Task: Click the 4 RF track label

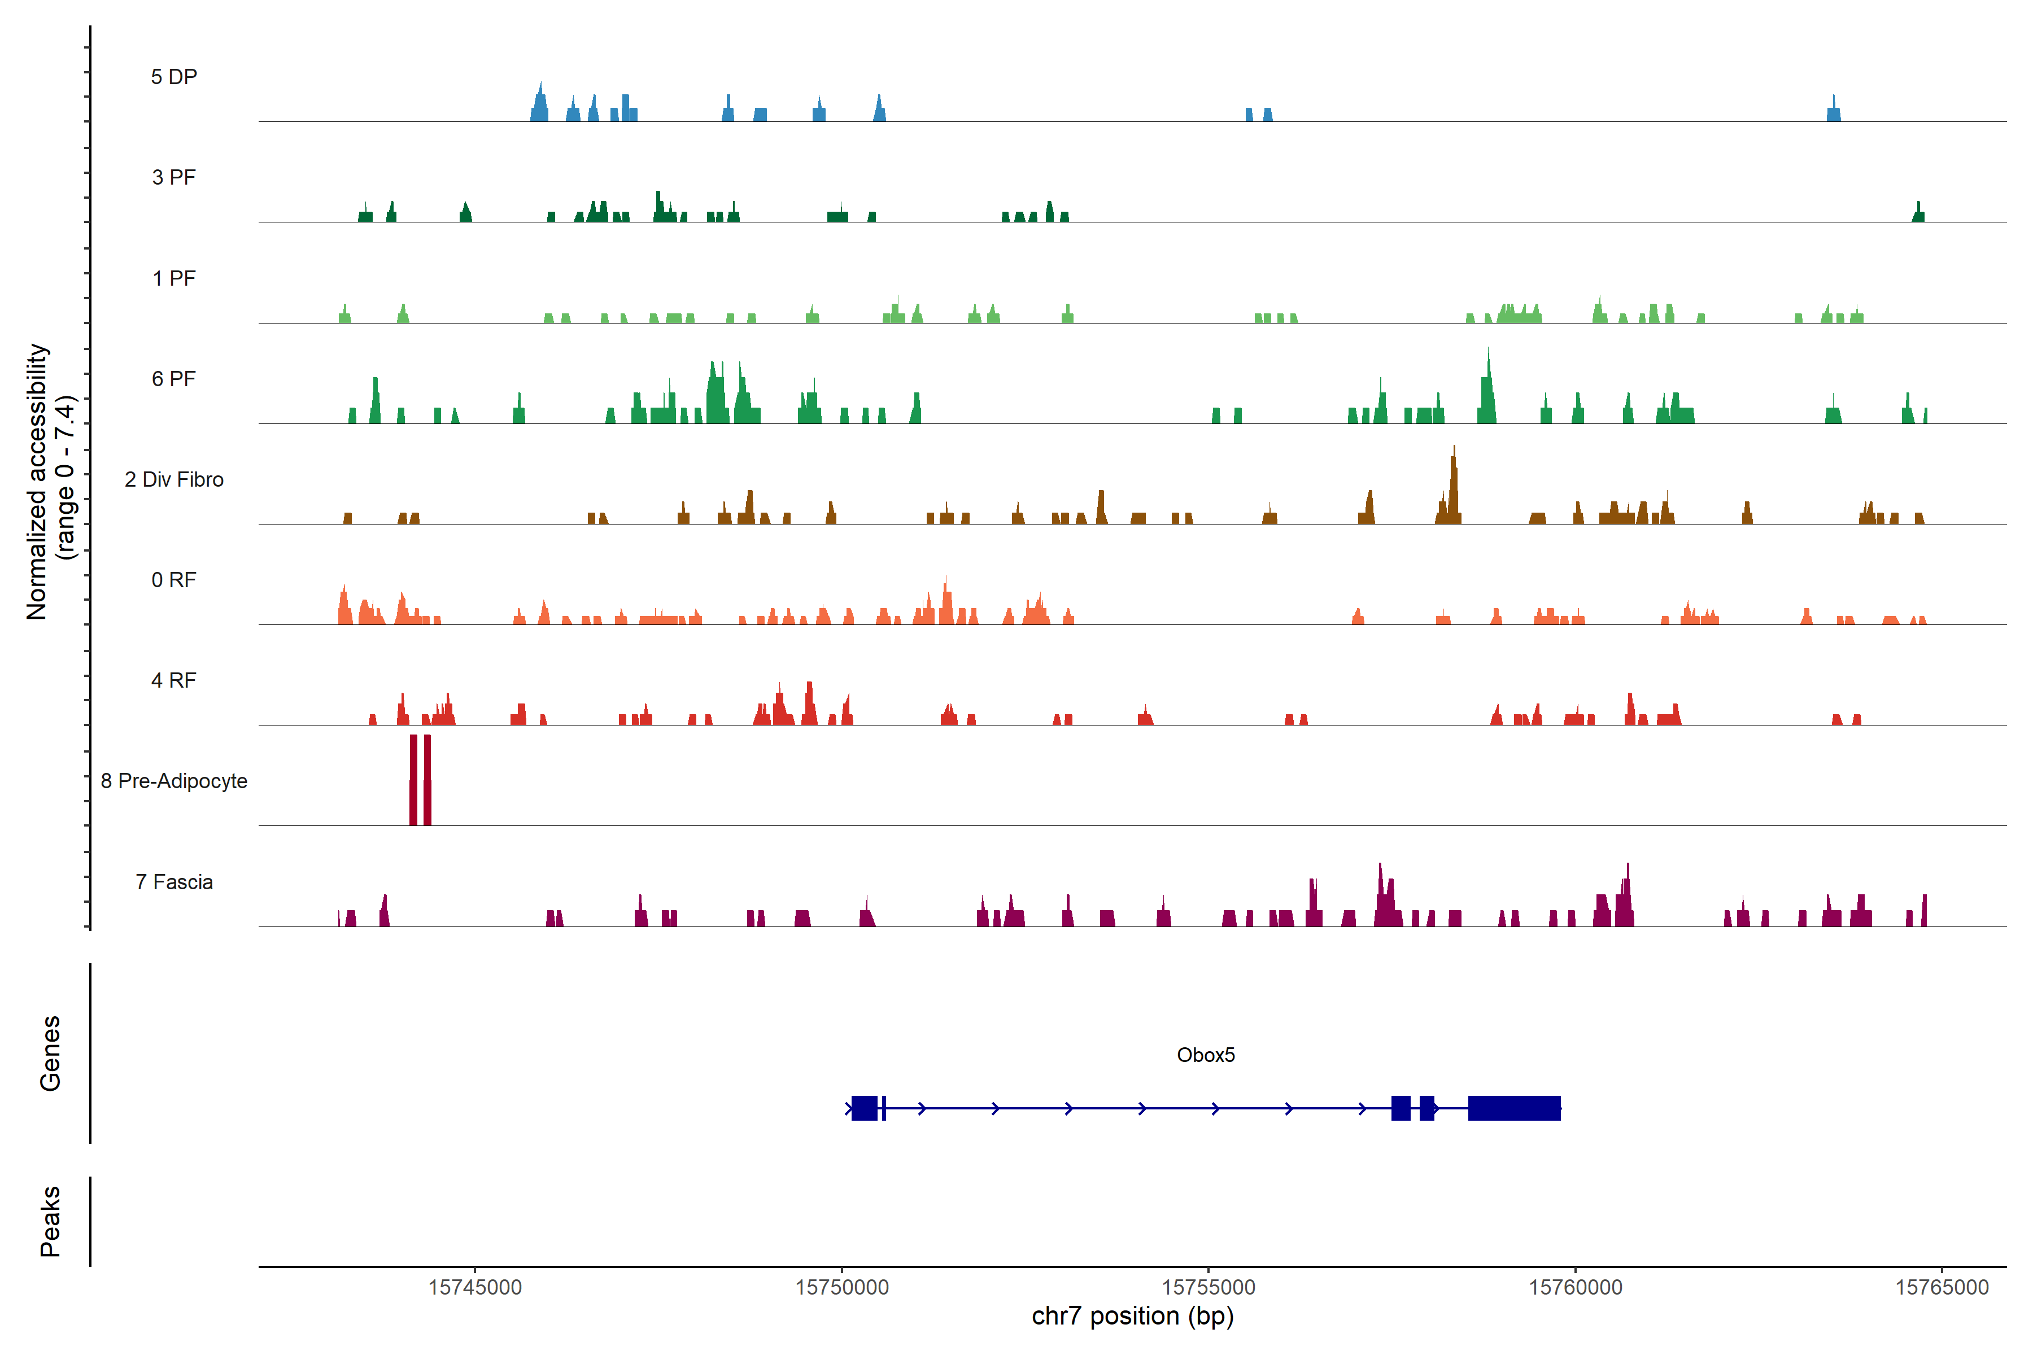Action: click(x=174, y=680)
